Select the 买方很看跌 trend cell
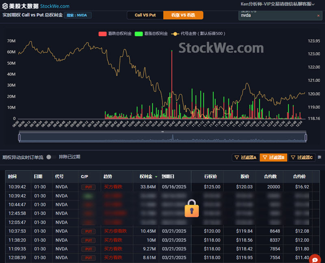Viewport: 325px width, 263px height. click(115, 231)
